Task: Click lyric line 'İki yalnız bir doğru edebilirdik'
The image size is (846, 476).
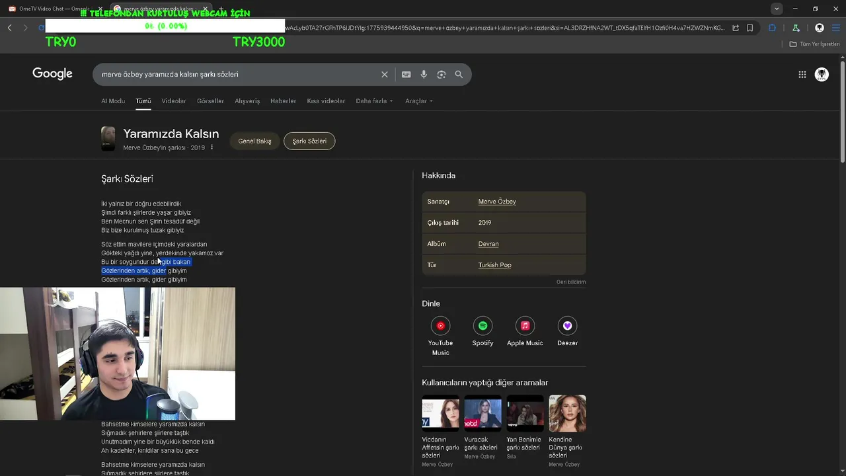Action: [x=141, y=204]
